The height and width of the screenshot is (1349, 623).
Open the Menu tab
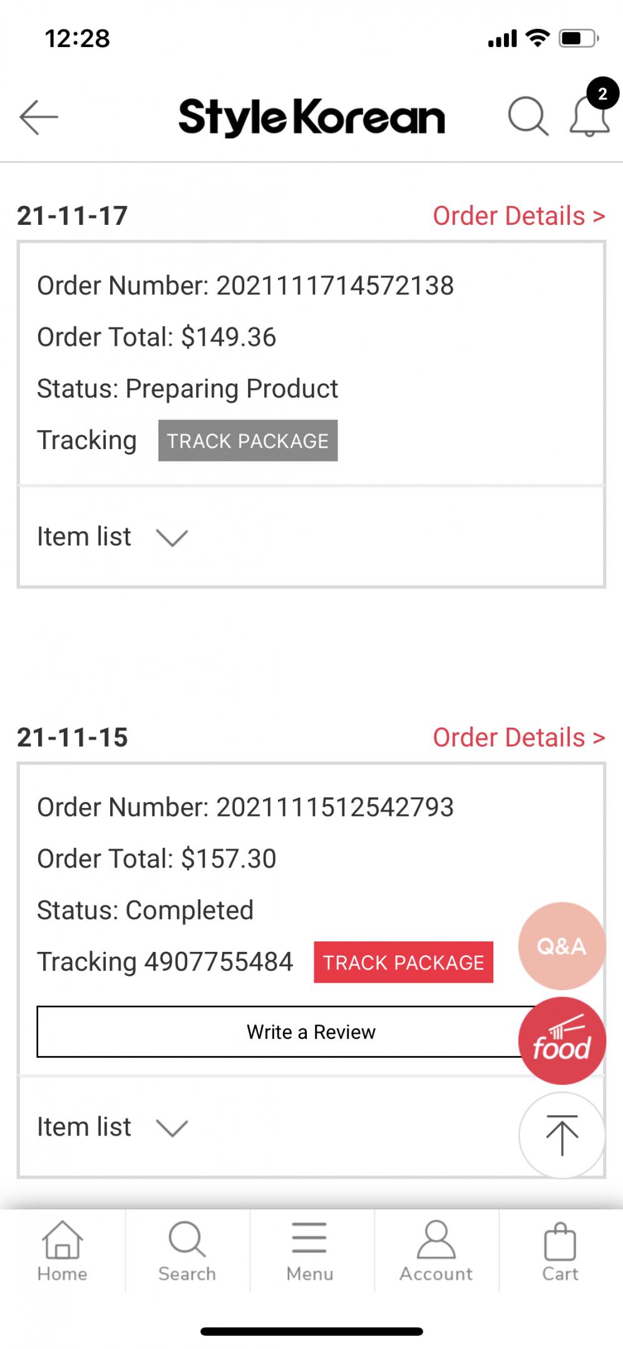[310, 1251]
